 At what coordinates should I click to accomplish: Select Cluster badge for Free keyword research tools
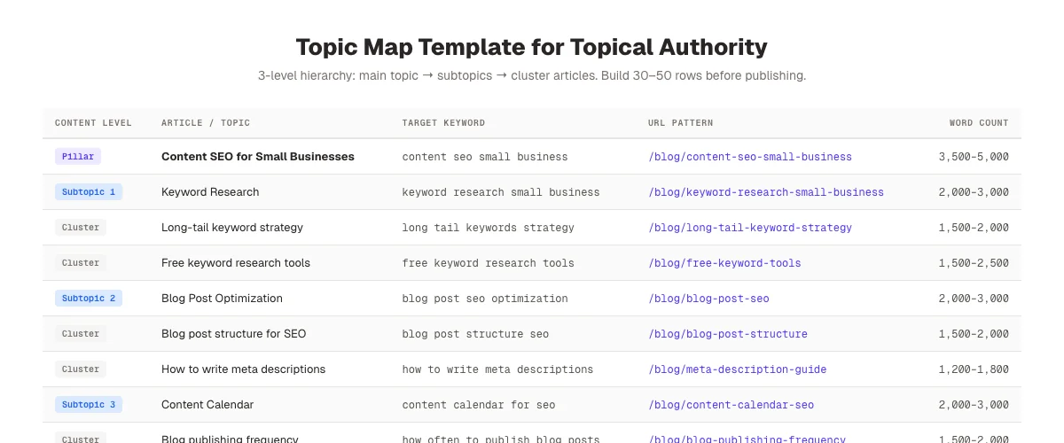coord(81,263)
